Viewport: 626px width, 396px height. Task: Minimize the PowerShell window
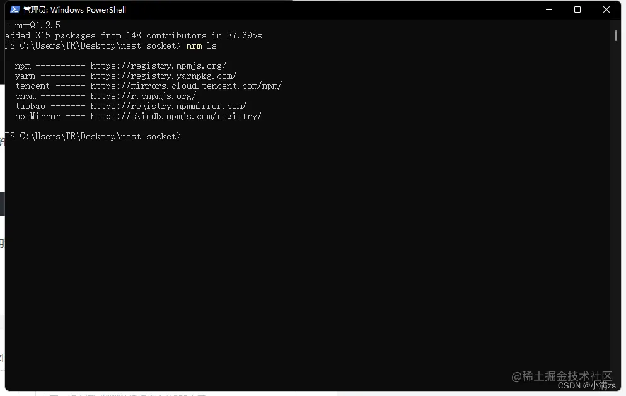[x=549, y=9]
